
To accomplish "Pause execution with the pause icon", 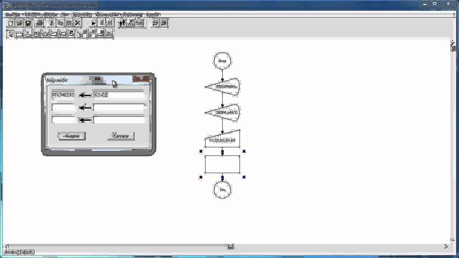I will click(110, 23).
